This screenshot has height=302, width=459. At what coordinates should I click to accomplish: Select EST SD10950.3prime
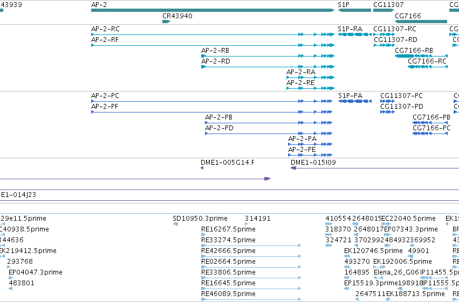pos(200,219)
